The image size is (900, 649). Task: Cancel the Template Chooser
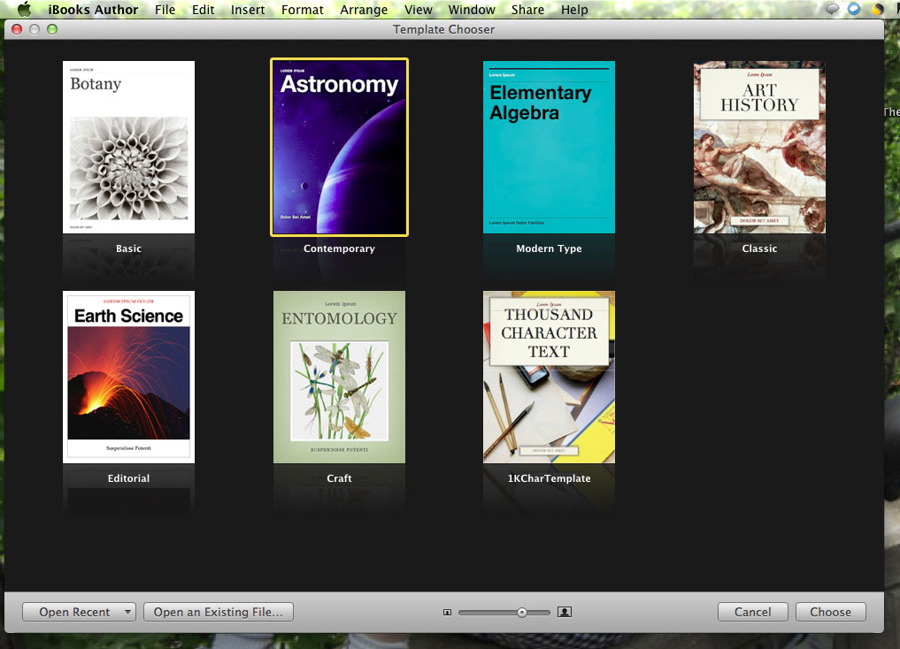coord(752,612)
